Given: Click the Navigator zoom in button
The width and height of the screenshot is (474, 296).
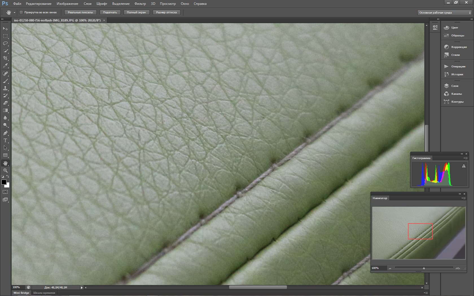Looking at the screenshot, I should pos(458,268).
